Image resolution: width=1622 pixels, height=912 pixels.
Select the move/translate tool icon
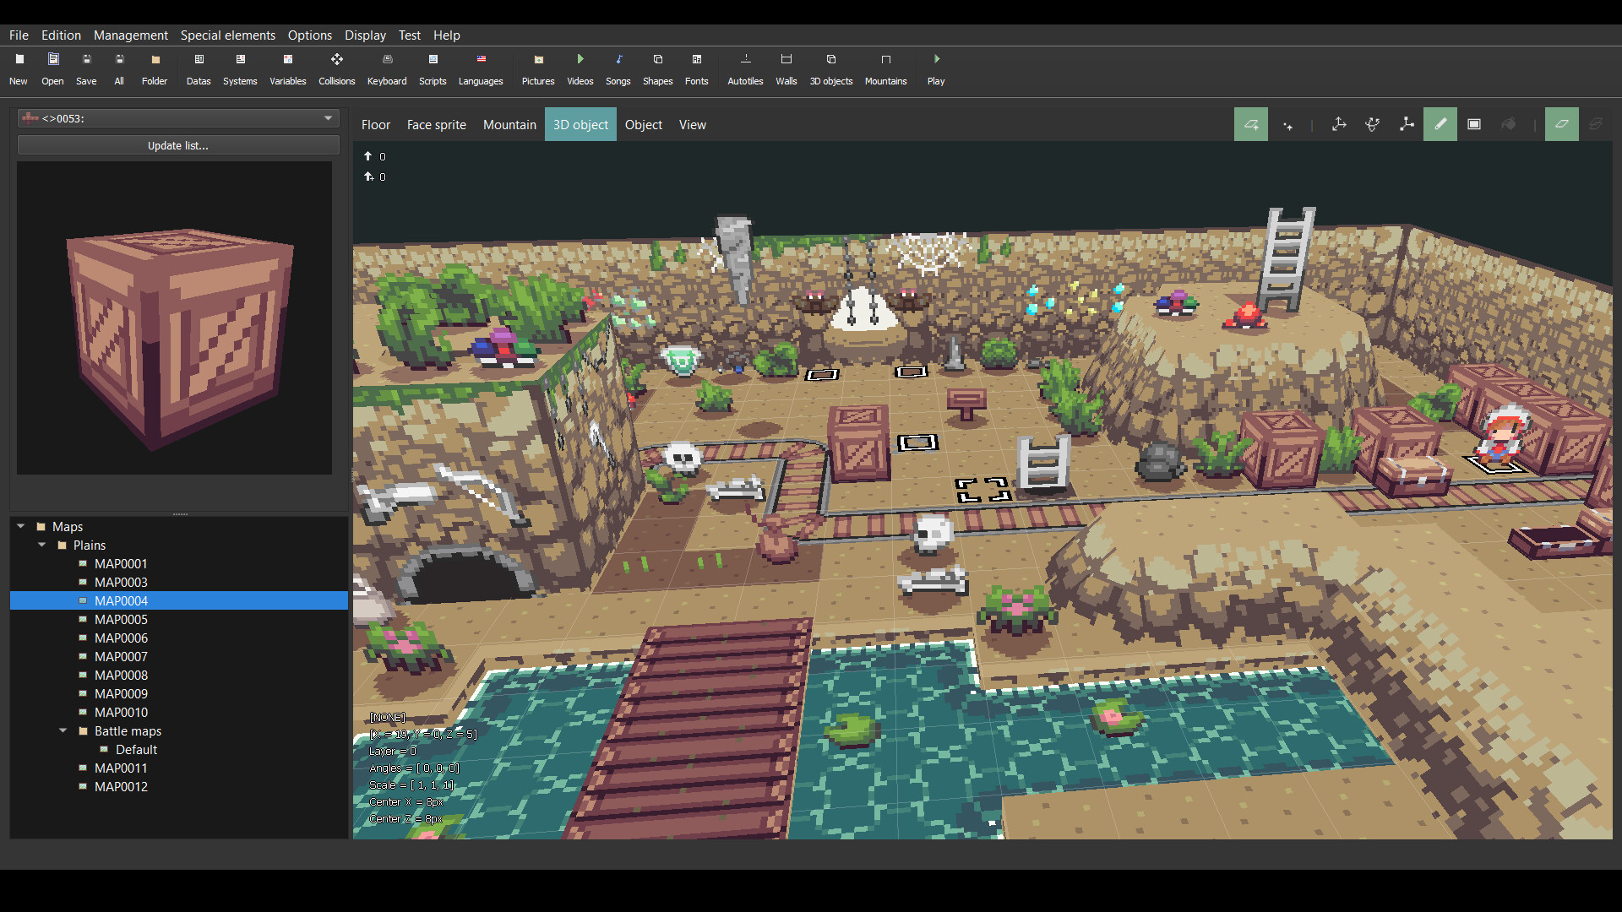[x=1338, y=123]
